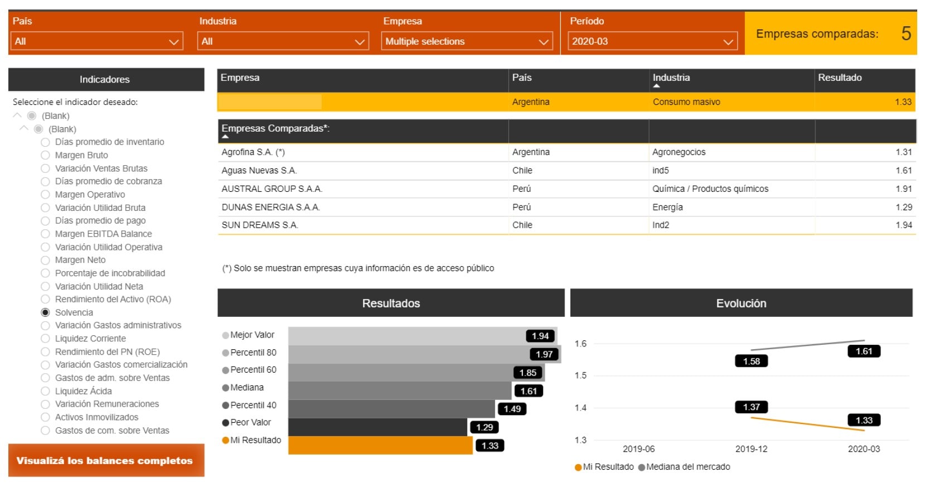This screenshot has width=925, height=487.
Task: Select the Gastos de com. sobre Ventas indicator
Action: tap(46, 431)
